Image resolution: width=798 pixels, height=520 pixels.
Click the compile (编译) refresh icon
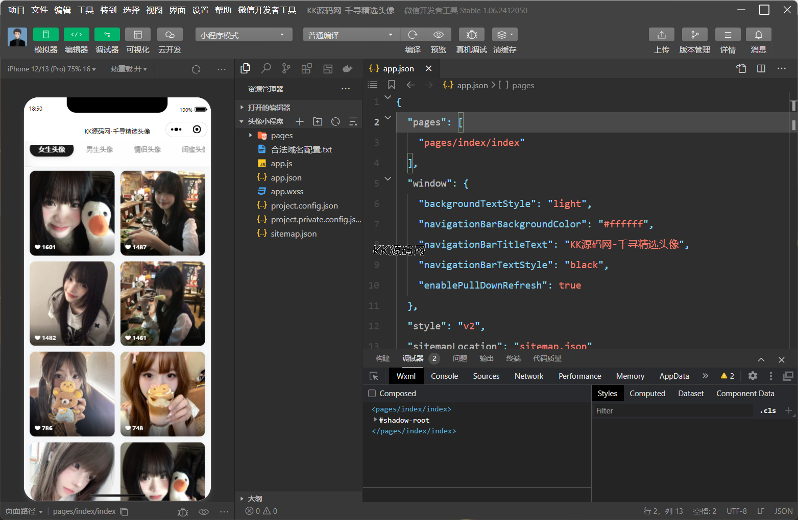(413, 35)
